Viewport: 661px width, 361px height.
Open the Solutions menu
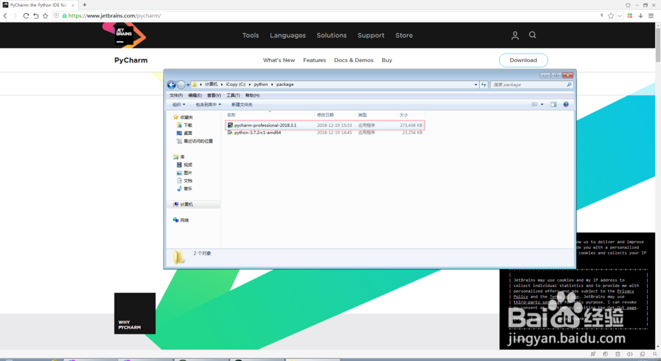click(331, 36)
